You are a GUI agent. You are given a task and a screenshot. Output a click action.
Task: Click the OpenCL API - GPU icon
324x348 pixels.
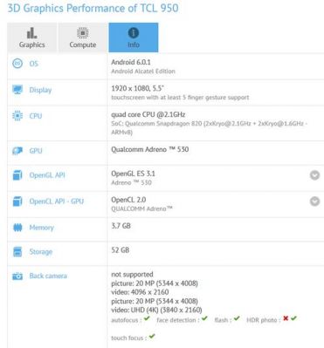tap(17, 201)
